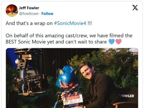The image size is (144, 108).
Task: Open the #SonicMovie4 hashtag
Action: 70,23
